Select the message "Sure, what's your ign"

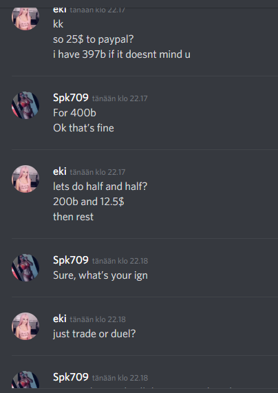click(x=100, y=276)
